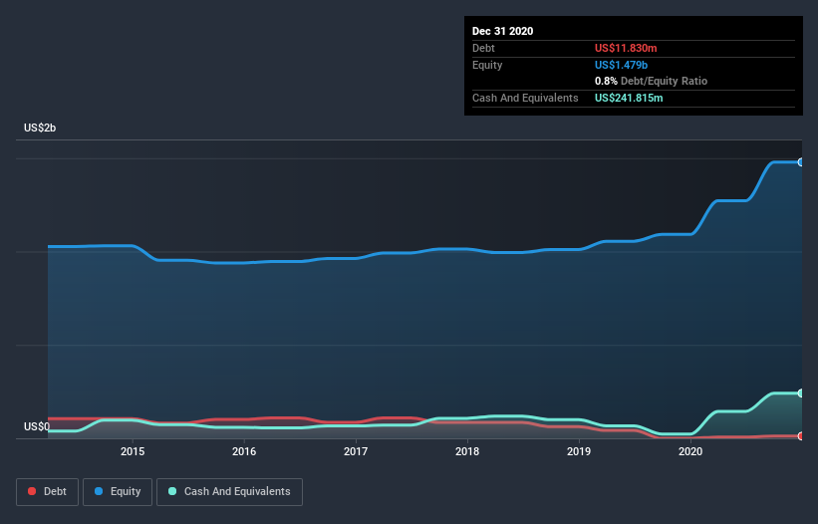Select the red Debt endpoint marker
Screen dimensions: 818x524
pos(801,436)
